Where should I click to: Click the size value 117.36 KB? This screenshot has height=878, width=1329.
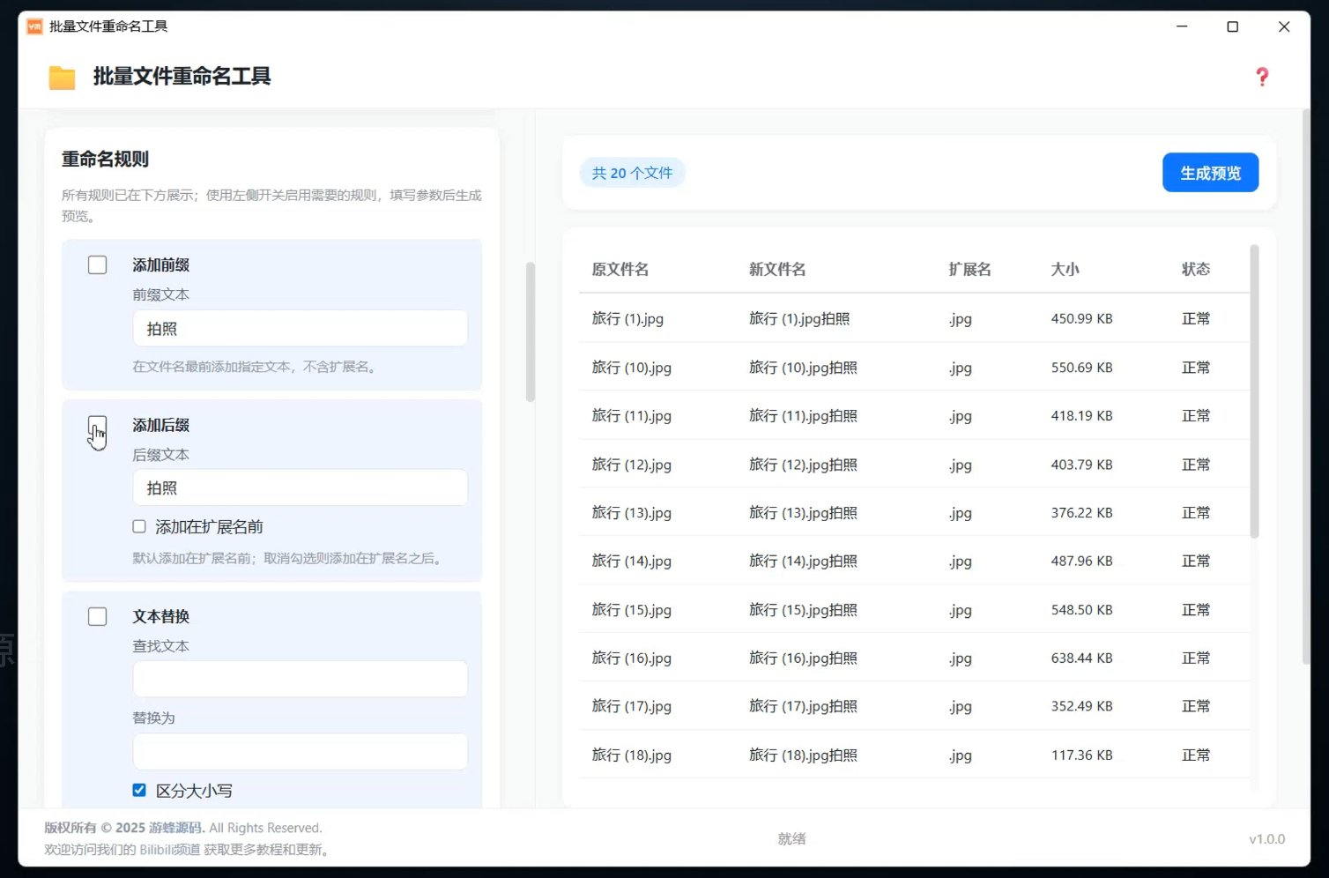[1081, 755]
